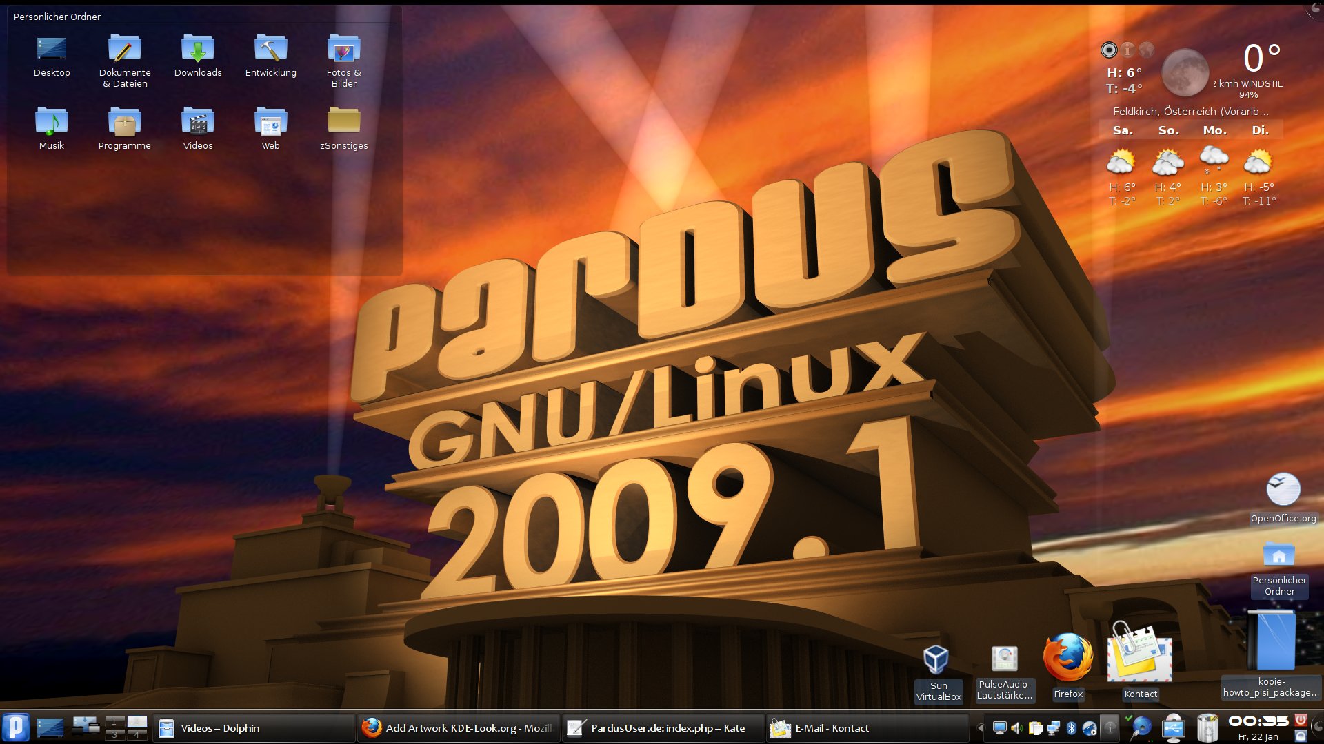Open Klipper clipboard tray icon
Image resolution: width=1324 pixels, height=744 pixels.
pyautogui.click(x=1035, y=728)
